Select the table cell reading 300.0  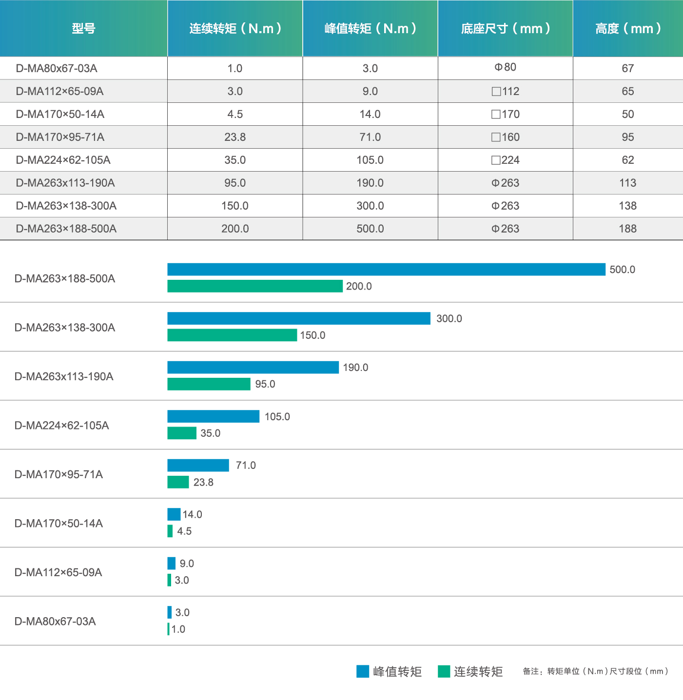(x=370, y=206)
